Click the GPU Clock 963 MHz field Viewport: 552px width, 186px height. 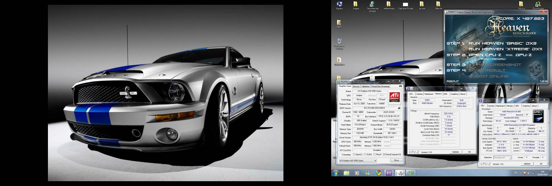click(x=358, y=142)
